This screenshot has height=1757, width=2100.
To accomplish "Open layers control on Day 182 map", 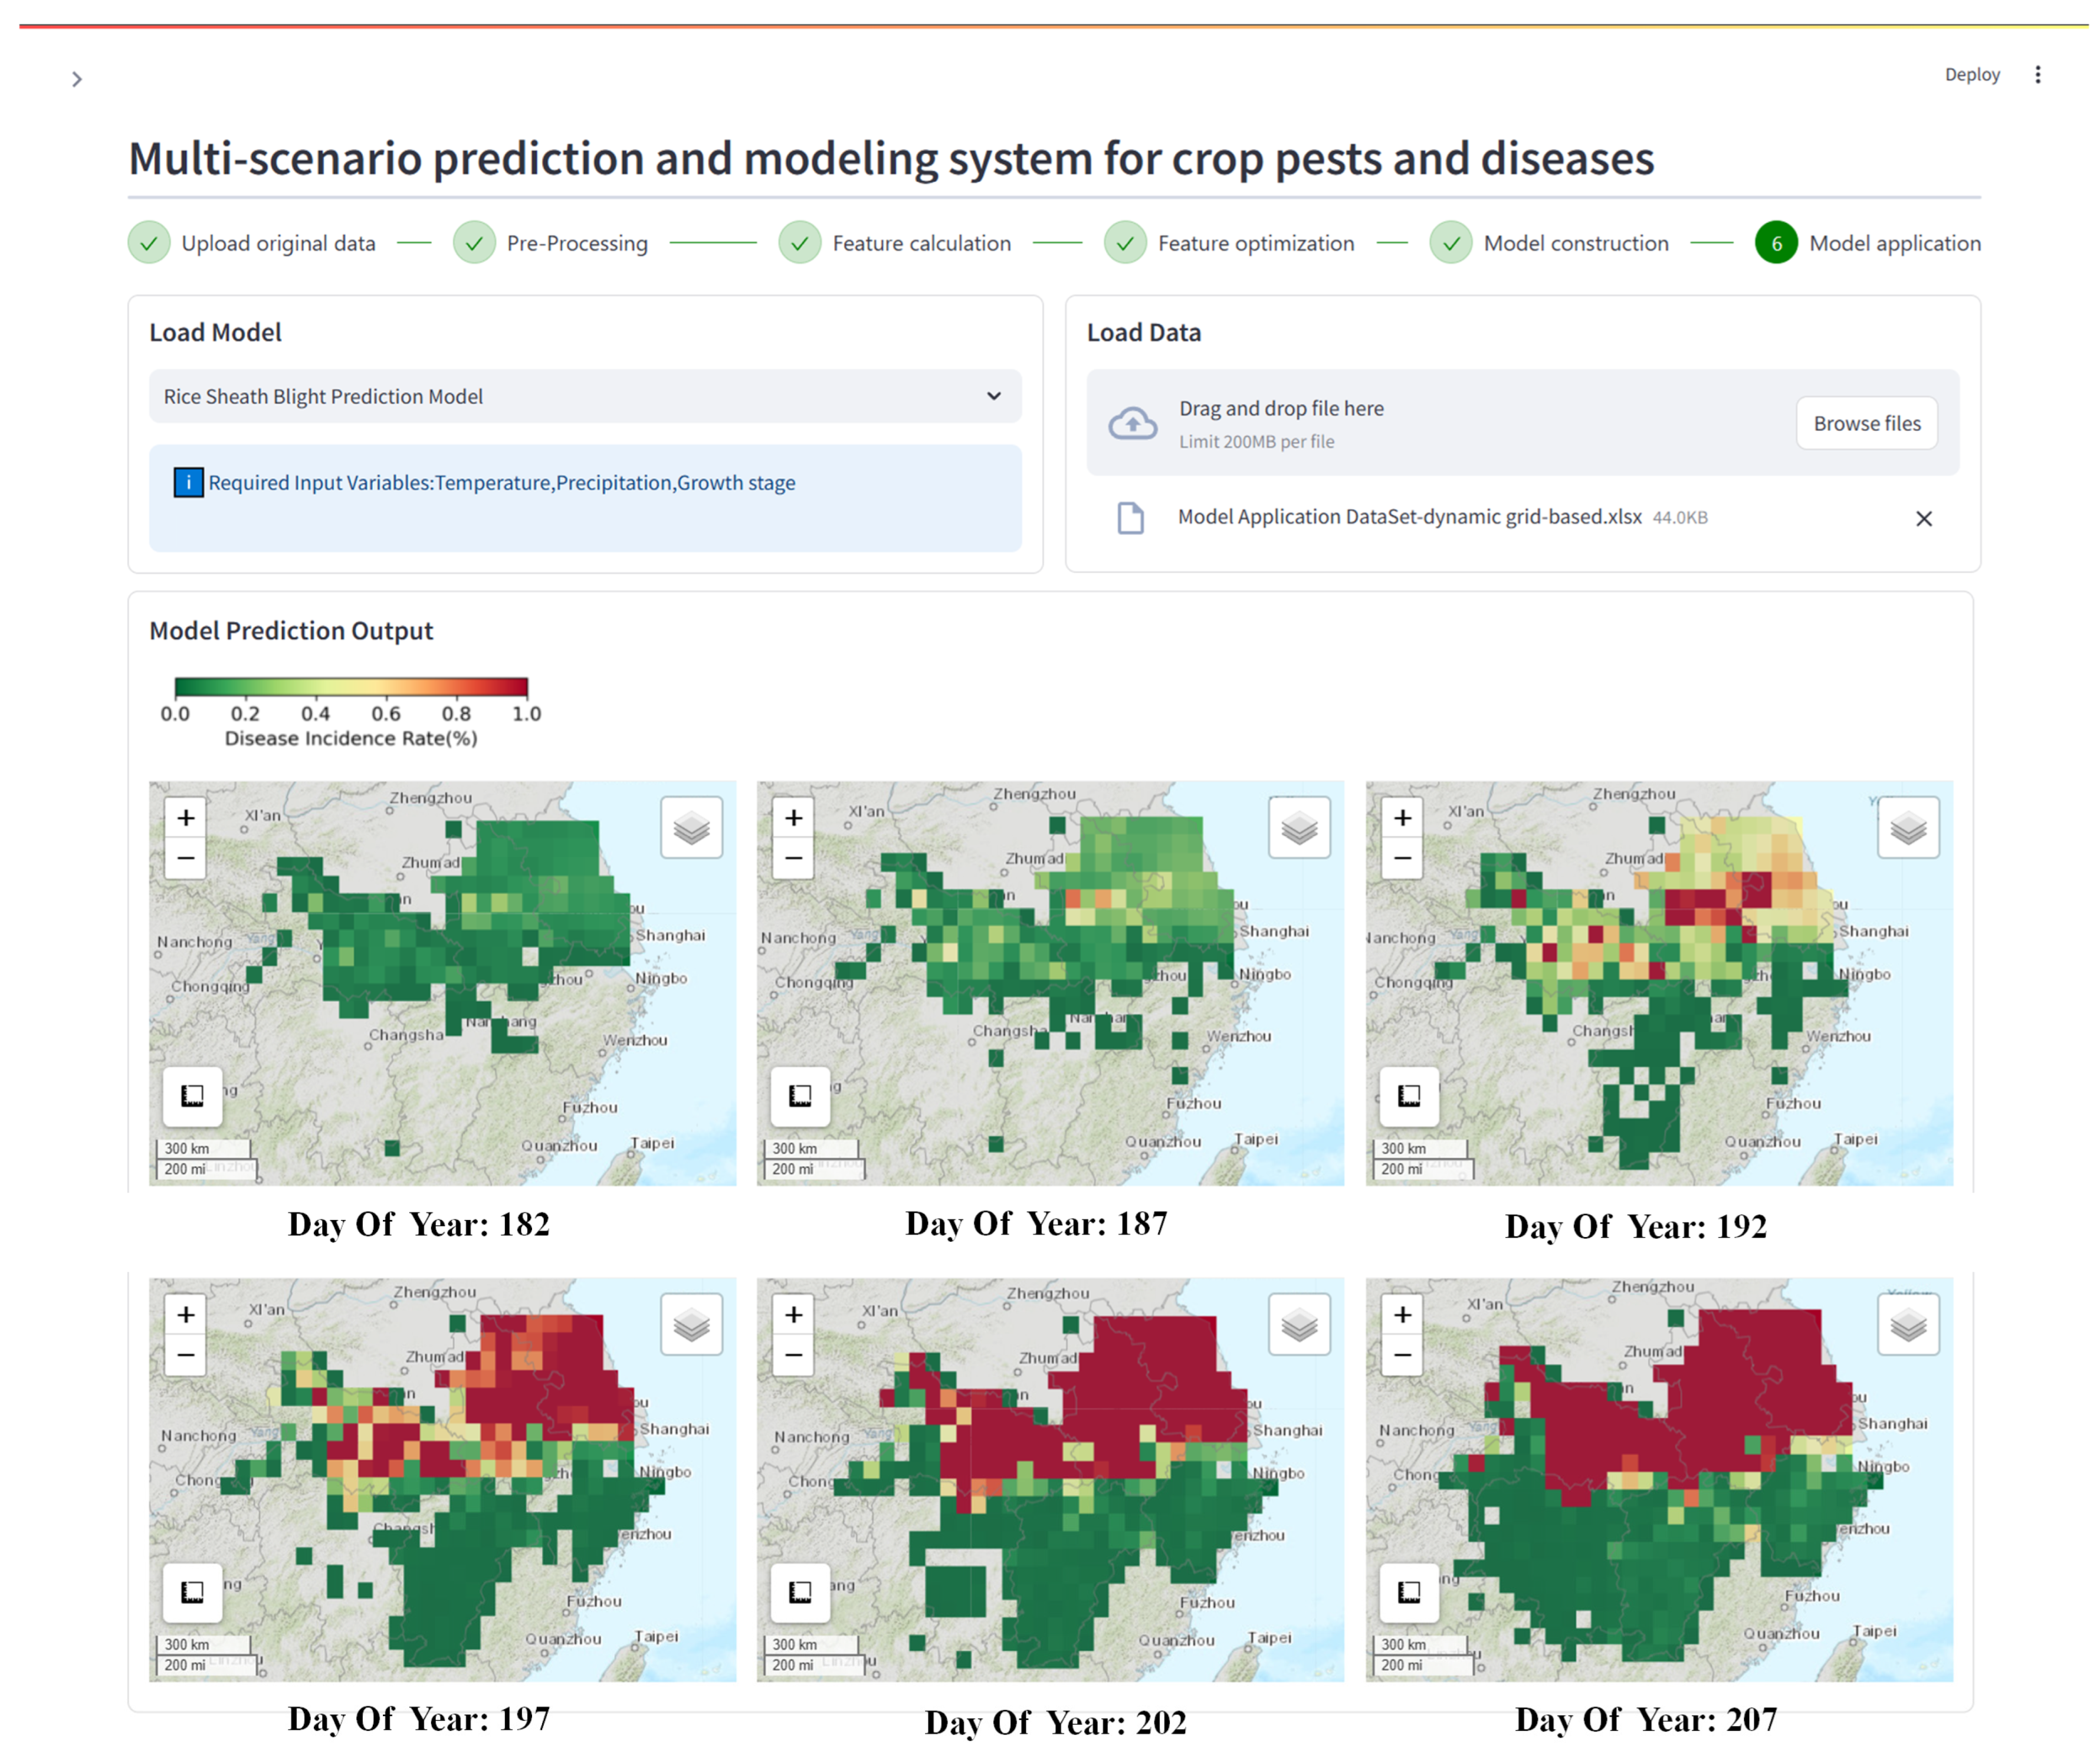I will point(691,828).
